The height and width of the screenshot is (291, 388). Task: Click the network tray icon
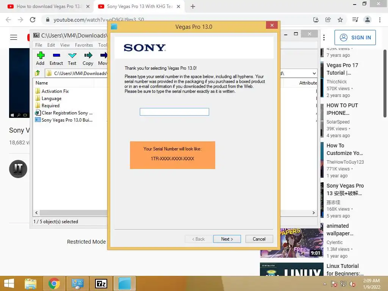point(343,284)
